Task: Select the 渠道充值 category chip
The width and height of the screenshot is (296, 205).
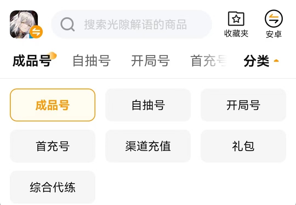Action: [x=148, y=146]
